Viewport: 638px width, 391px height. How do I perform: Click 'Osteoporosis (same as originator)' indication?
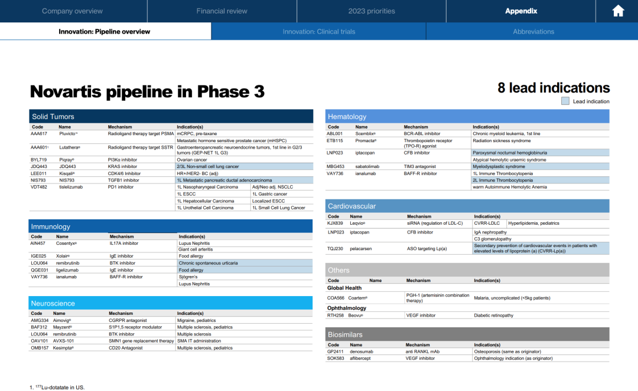click(x=507, y=351)
